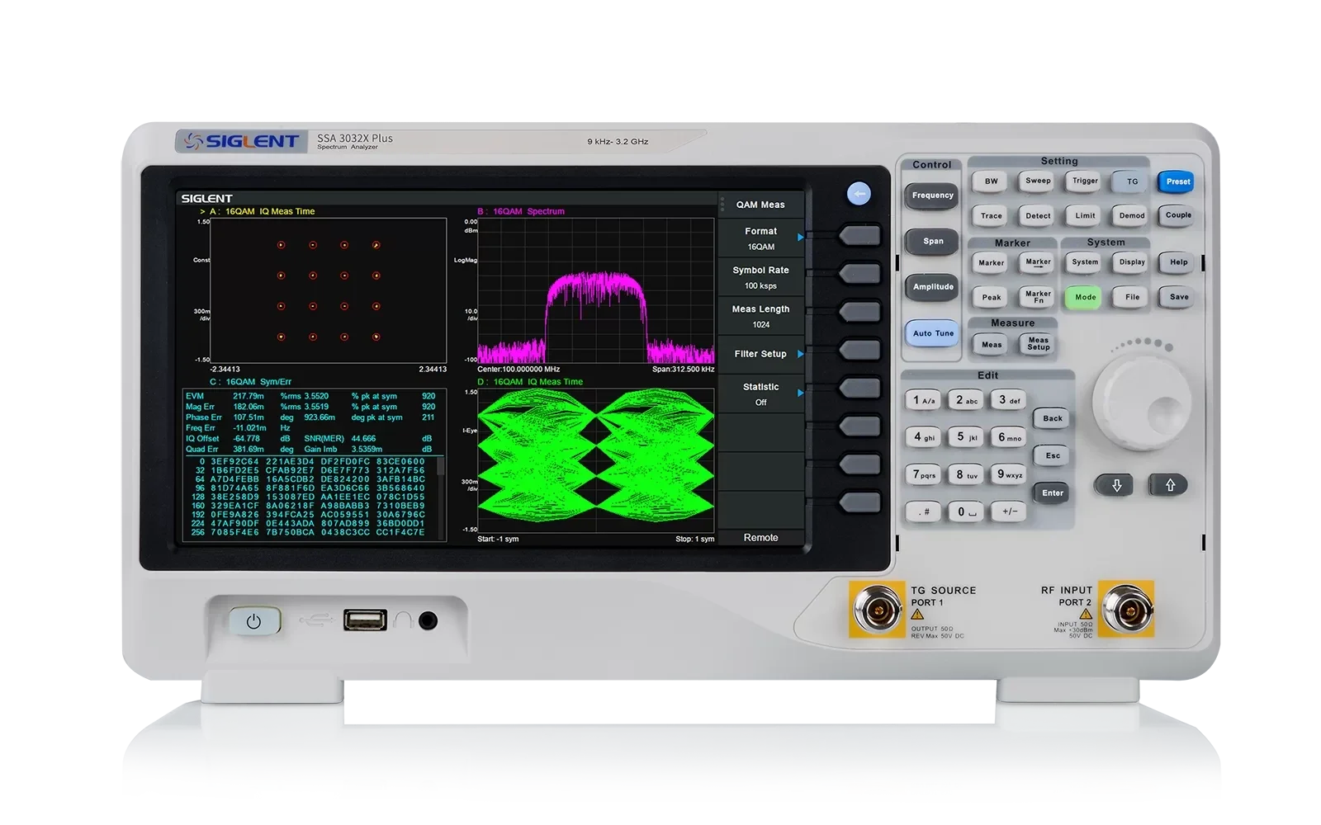Click the headphone jack socket

[x=428, y=620]
